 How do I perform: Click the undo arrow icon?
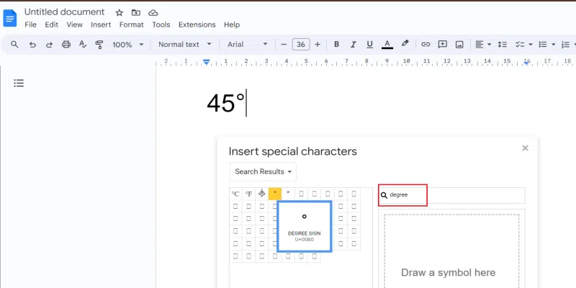point(32,45)
